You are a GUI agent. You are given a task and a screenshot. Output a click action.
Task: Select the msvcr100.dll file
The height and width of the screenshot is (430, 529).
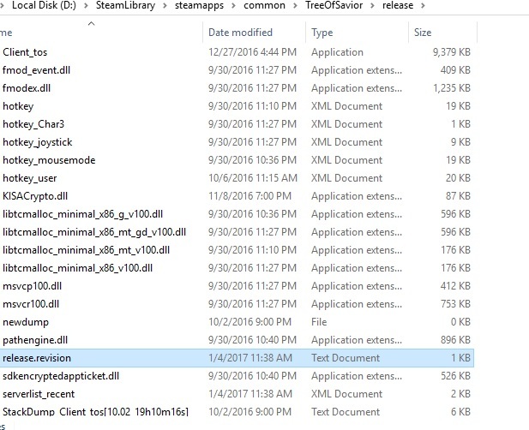[x=31, y=304]
